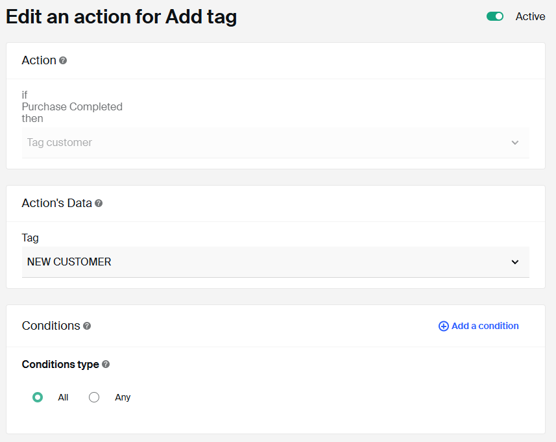Select the Any conditions radio button
Image resolution: width=556 pixels, height=442 pixels.
(94, 397)
